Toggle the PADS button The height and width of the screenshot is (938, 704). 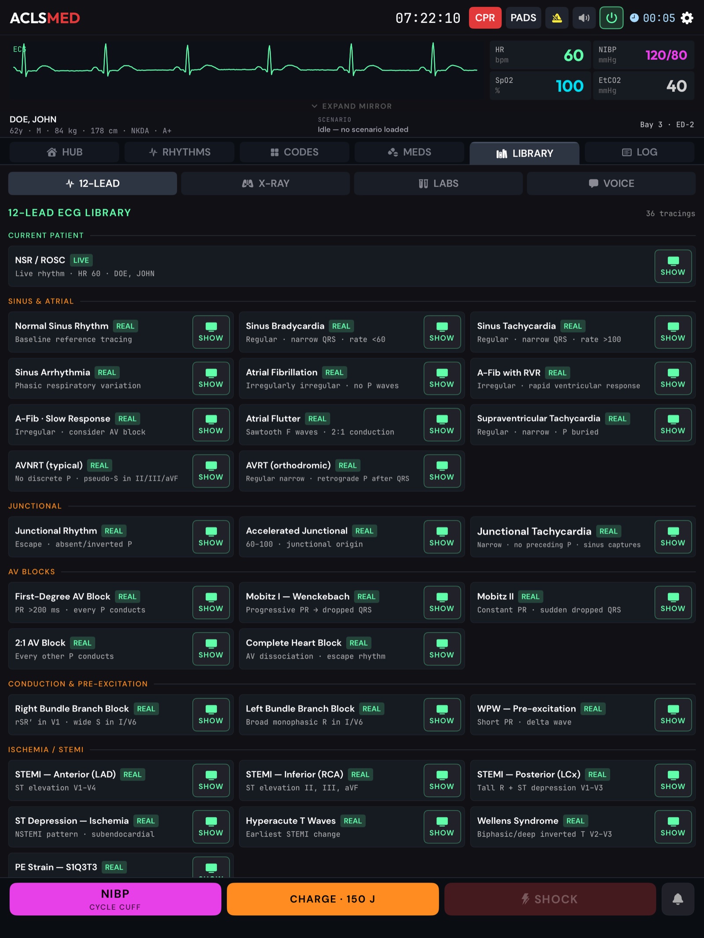(523, 18)
